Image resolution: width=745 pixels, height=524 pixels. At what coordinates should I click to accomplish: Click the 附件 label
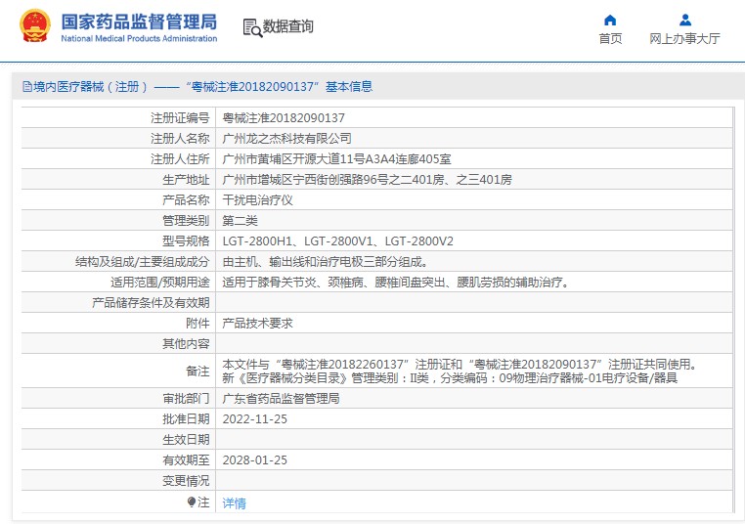197,323
